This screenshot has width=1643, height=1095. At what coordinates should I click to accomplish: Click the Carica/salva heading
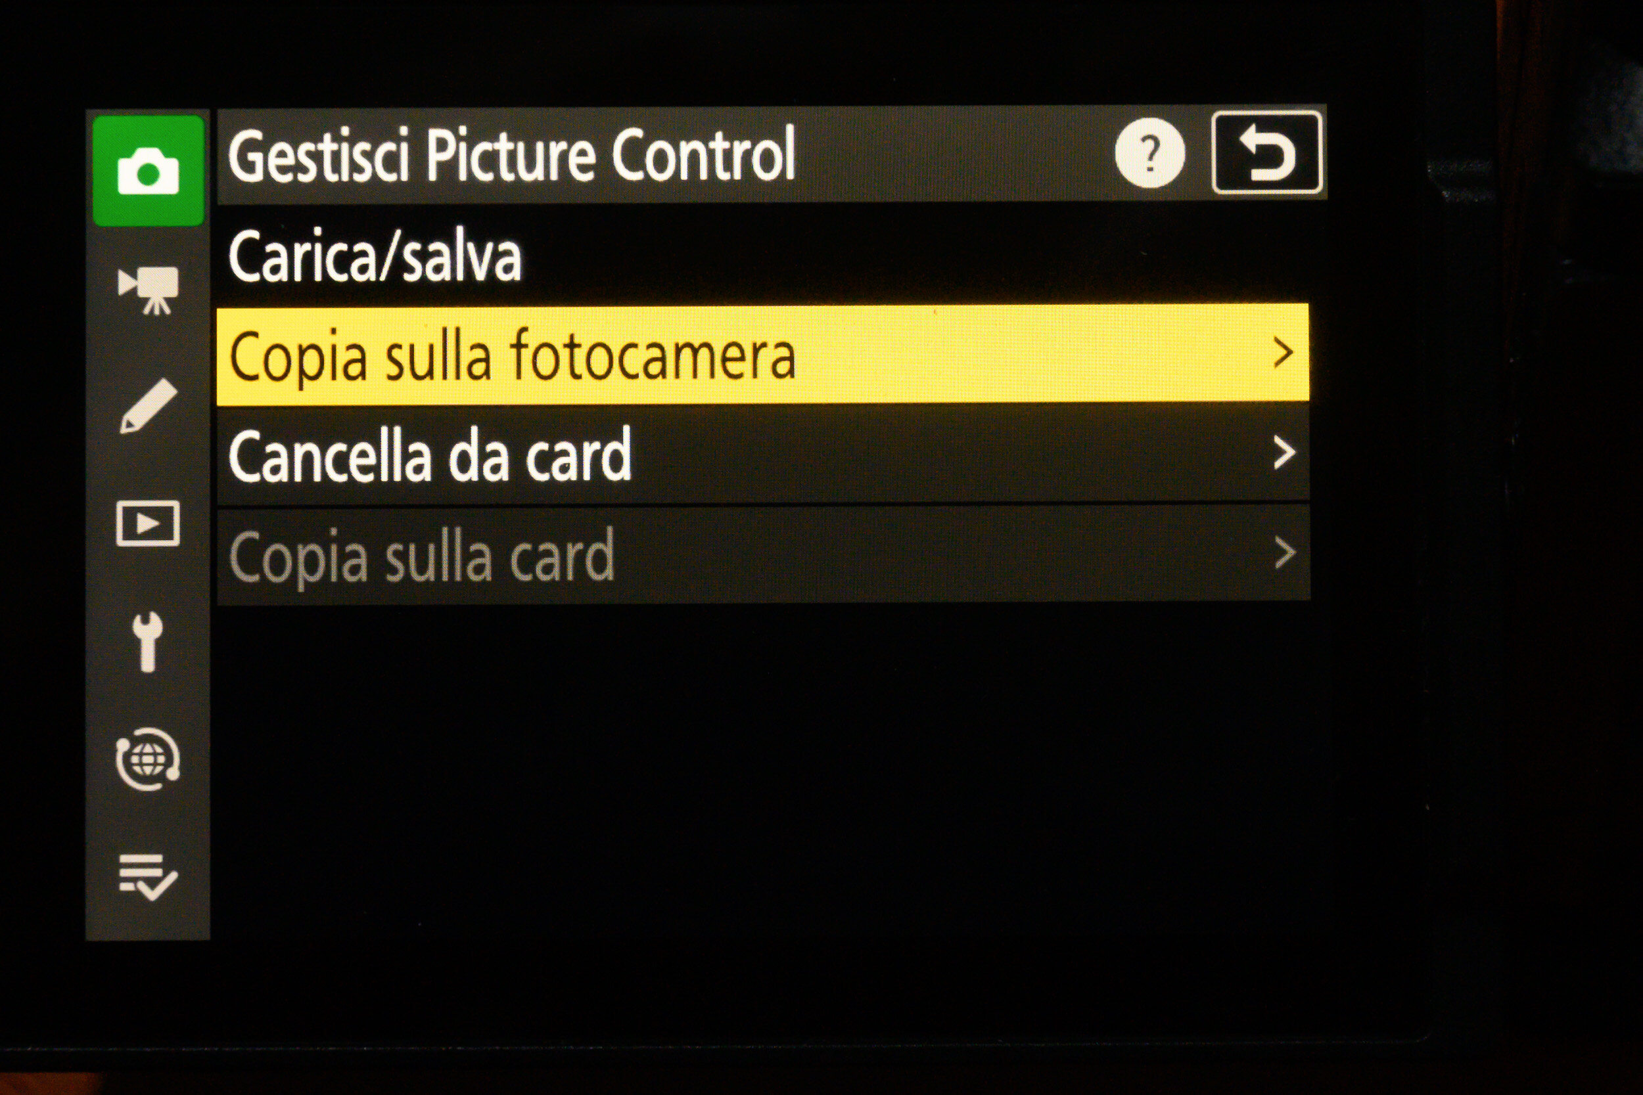[375, 257]
